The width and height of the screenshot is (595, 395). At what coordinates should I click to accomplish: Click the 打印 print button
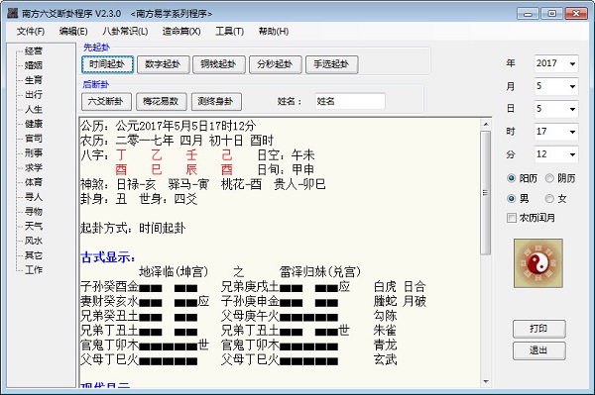(538, 329)
